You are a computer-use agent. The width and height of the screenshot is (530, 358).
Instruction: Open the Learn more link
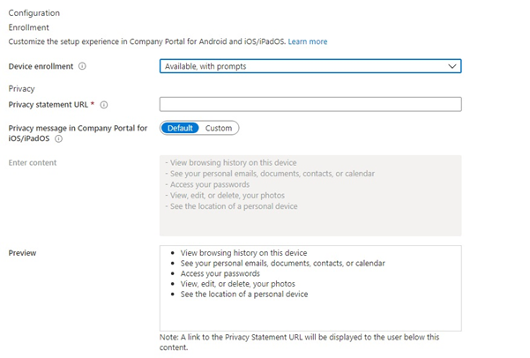coord(308,41)
